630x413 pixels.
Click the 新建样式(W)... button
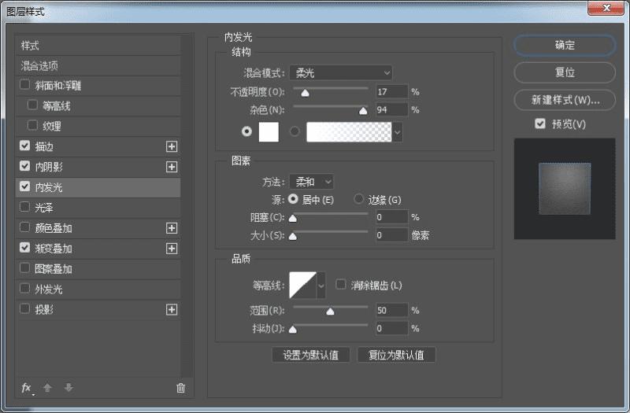click(x=565, y=100)
